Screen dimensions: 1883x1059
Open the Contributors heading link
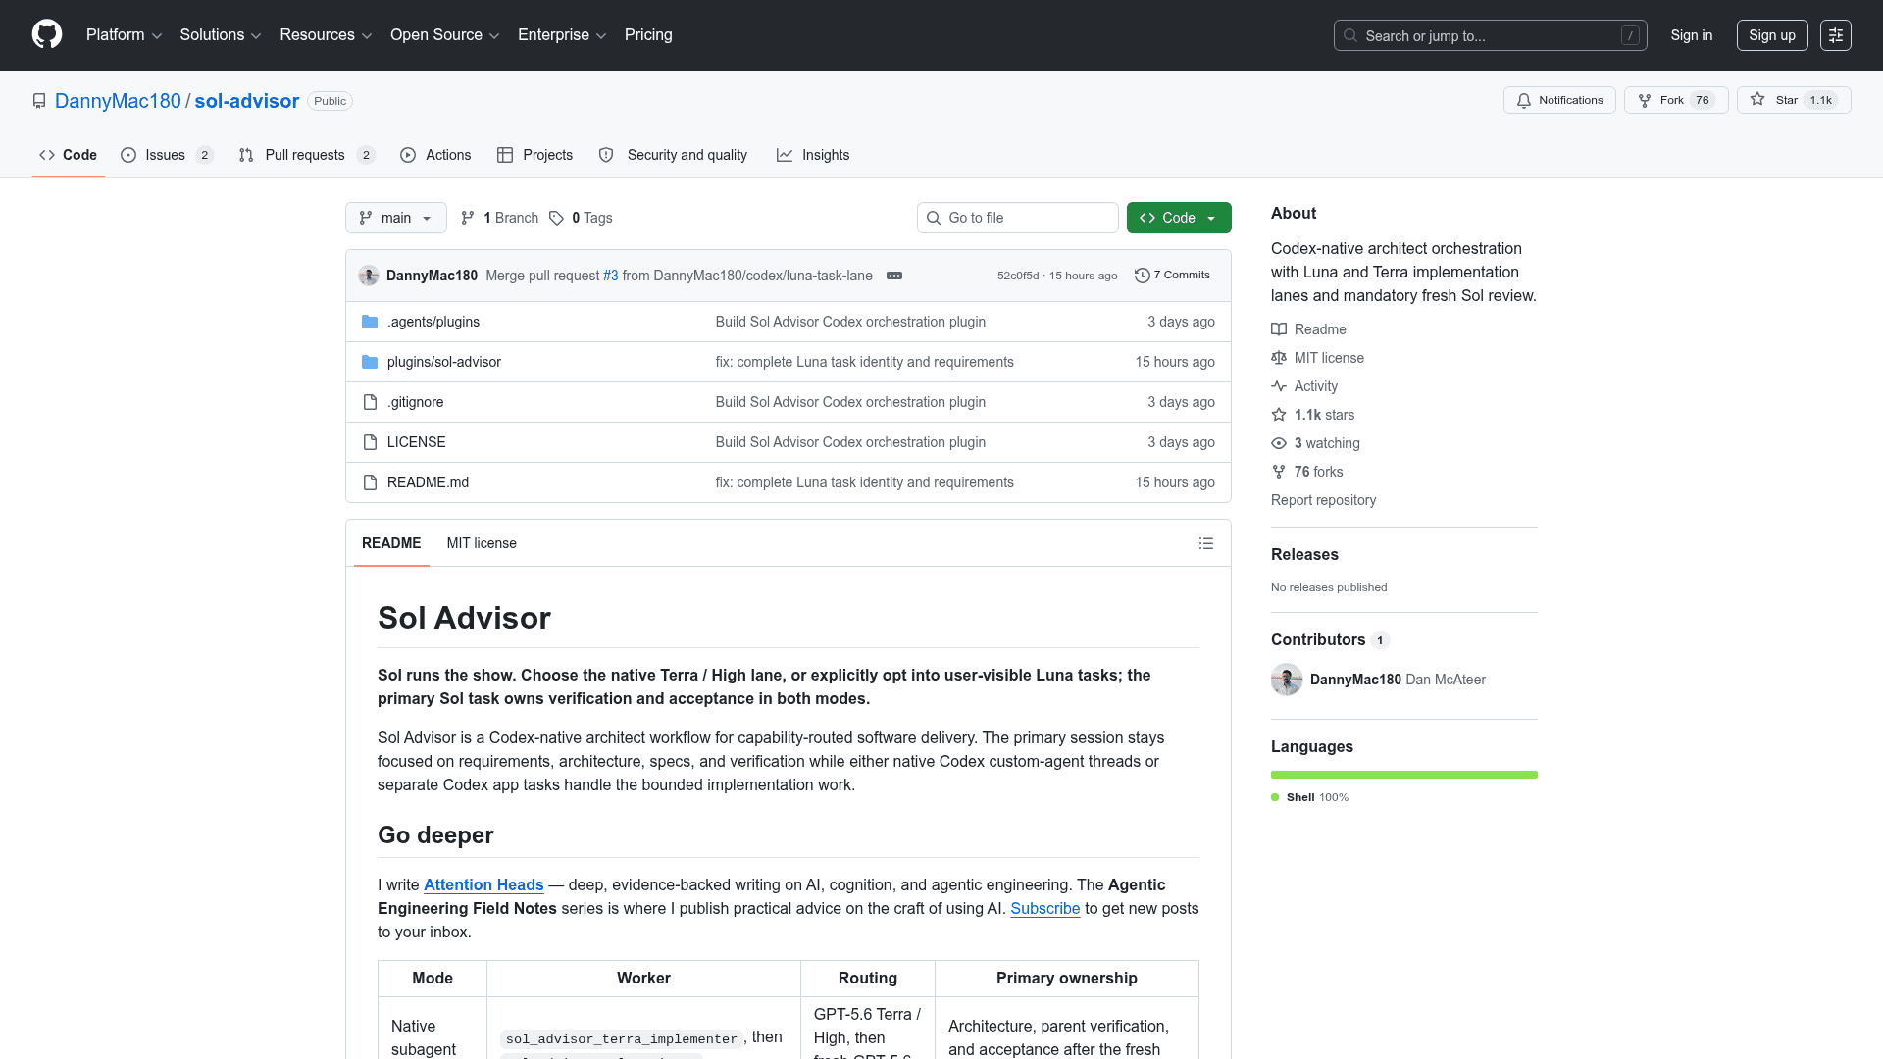pos(1330,639)
